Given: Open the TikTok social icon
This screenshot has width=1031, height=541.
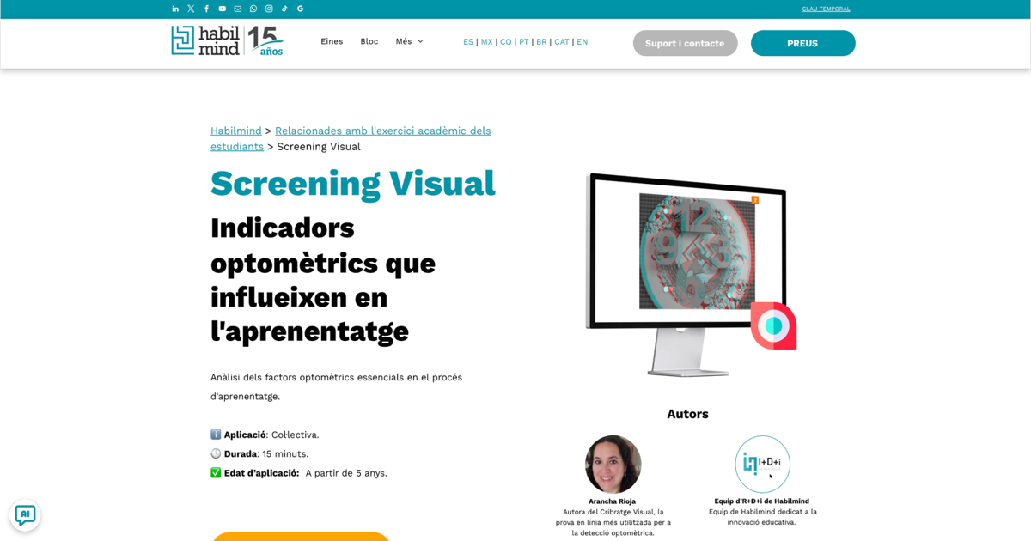Looking at the screenshot, I should [x=284, y=9].
